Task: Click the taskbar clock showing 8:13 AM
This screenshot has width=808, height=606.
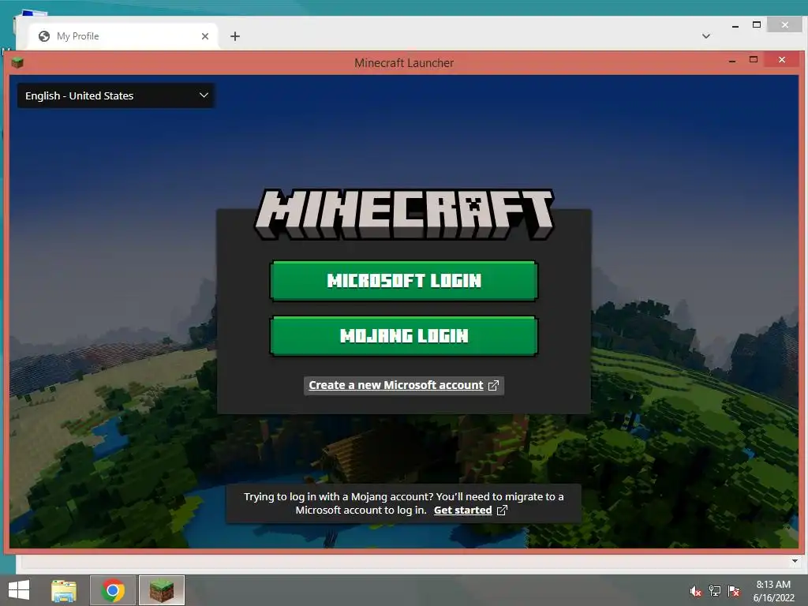Action: [773, 591]
